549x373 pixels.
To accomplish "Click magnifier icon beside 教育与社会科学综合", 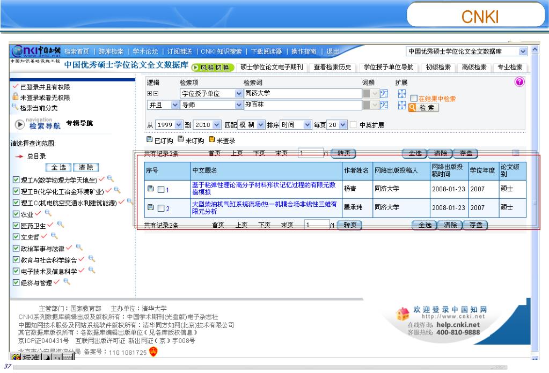I will [92, 259].
